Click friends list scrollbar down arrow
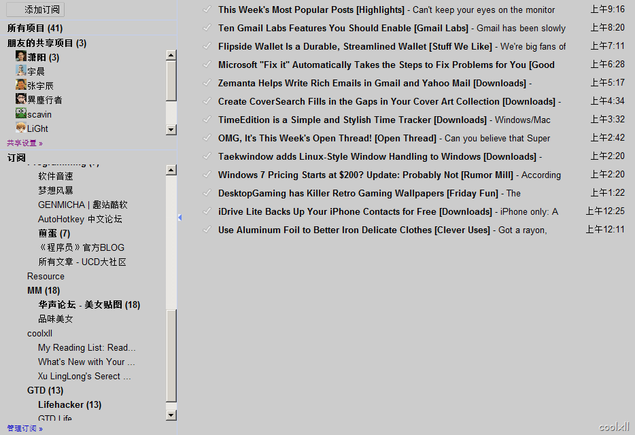 (x=171, y=130)
